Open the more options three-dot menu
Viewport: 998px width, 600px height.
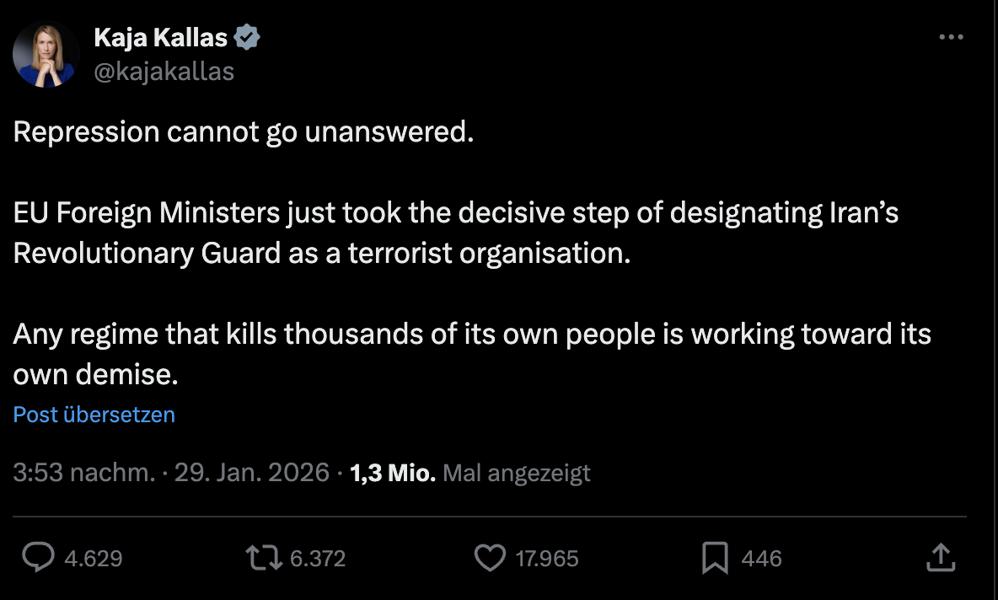[951, 37]
